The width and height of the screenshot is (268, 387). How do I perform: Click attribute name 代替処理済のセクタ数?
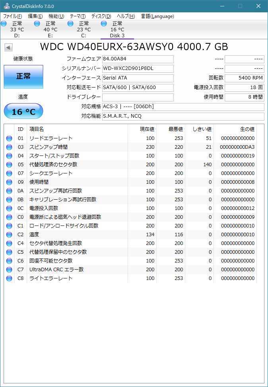pyautogui.click(x=53, y=165)
